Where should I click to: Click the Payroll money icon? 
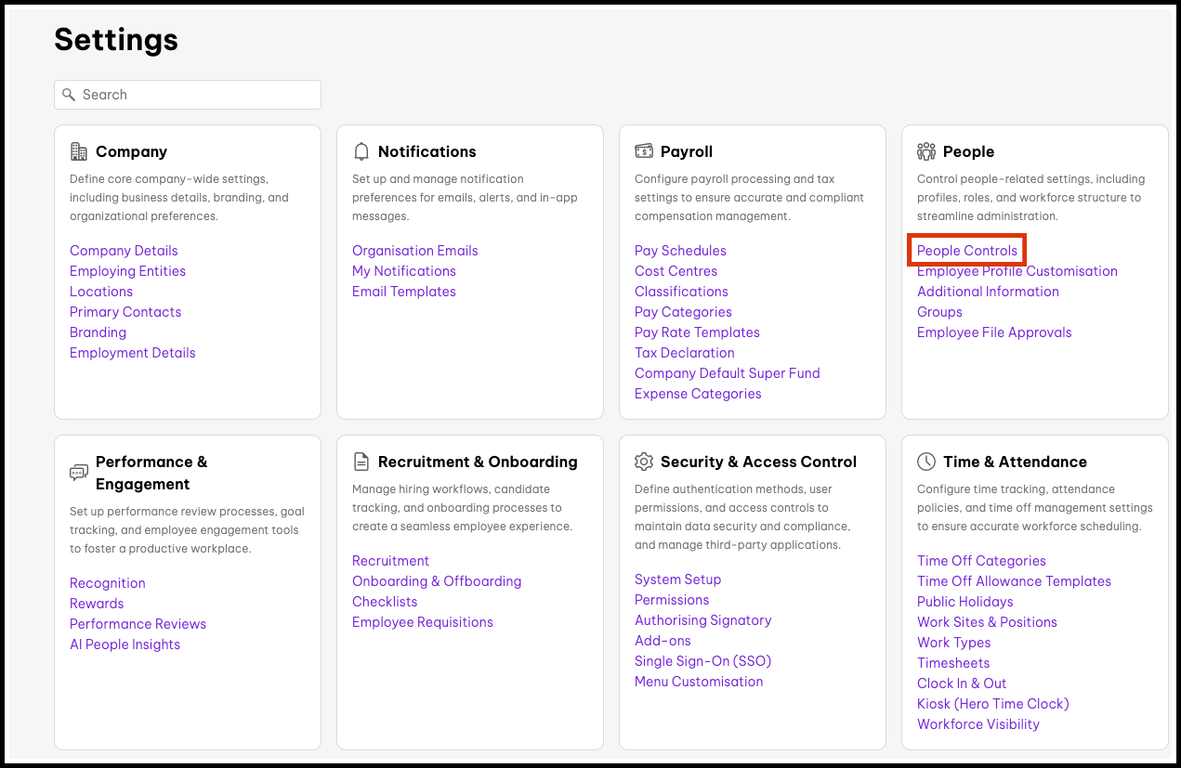coord(644,151)
